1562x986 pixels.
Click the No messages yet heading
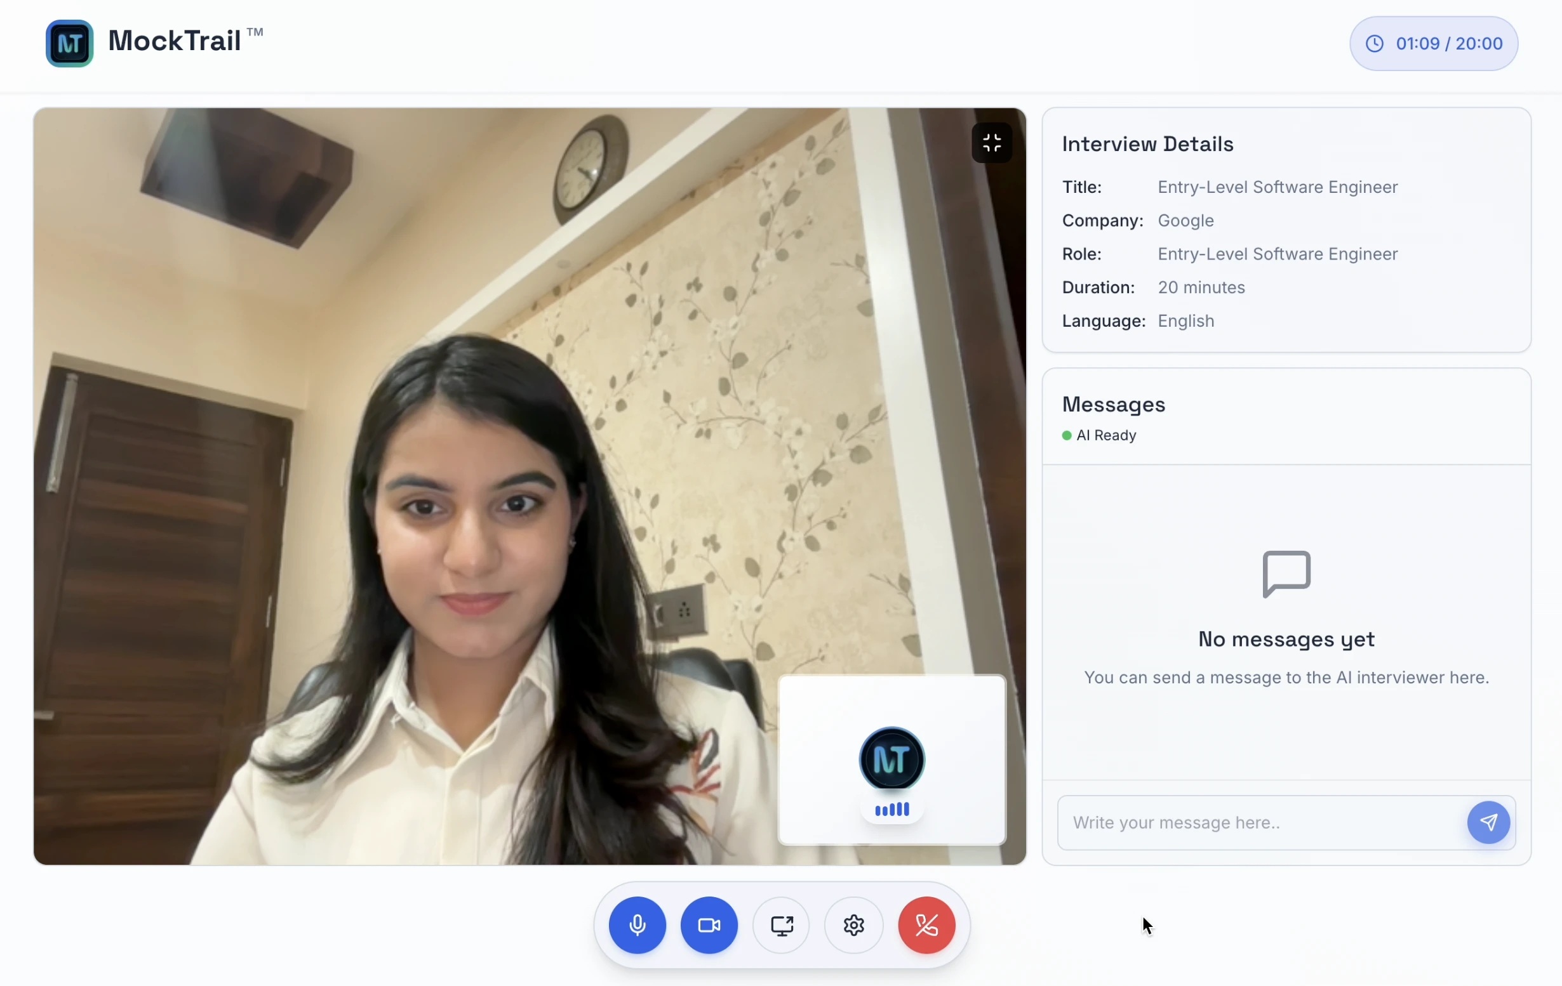click(x=1286, y=639)
